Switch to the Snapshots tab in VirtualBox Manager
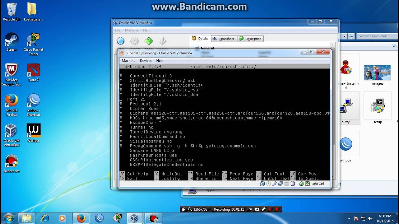This screenshot has height=224, width=399. point(224,39)
